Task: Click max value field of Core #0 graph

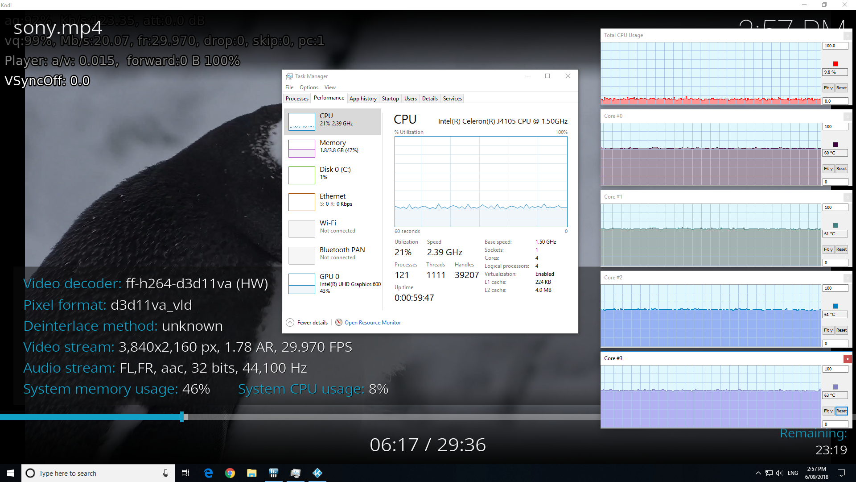Action: [835, 127]
